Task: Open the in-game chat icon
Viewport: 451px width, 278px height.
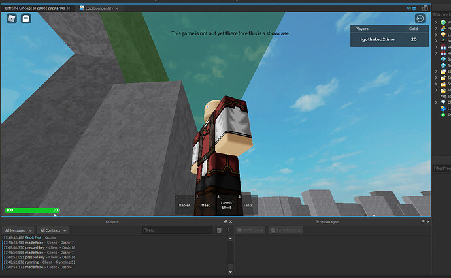Action: click(26, 19)
